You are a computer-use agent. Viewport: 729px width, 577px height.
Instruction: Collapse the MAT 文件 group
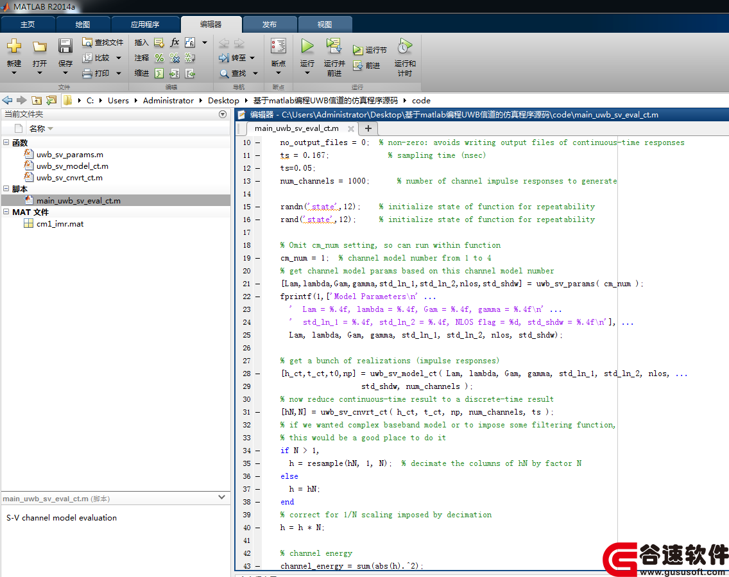coord(6,212)
